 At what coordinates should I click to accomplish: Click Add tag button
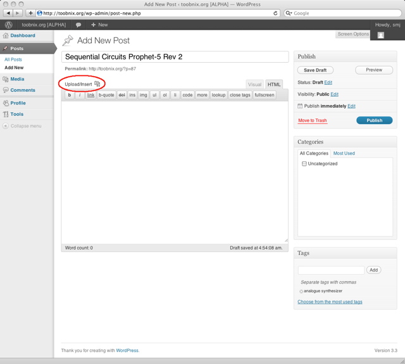373,270
